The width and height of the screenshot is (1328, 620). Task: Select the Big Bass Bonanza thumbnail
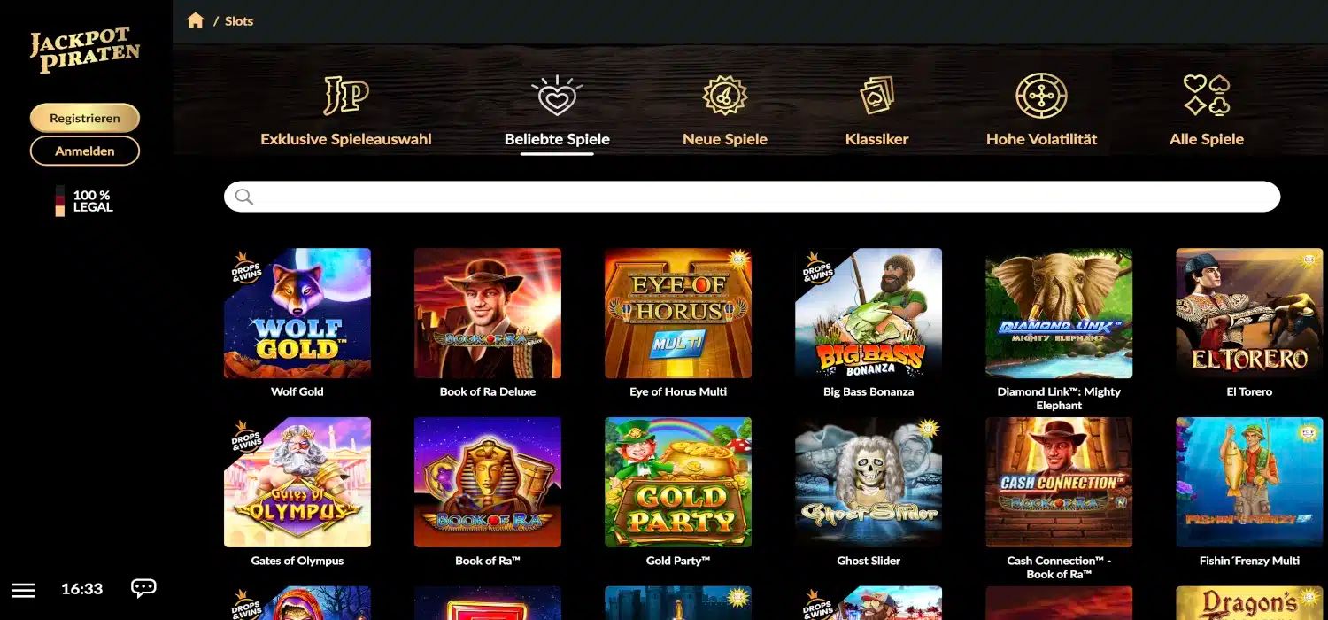click(869, 314)
